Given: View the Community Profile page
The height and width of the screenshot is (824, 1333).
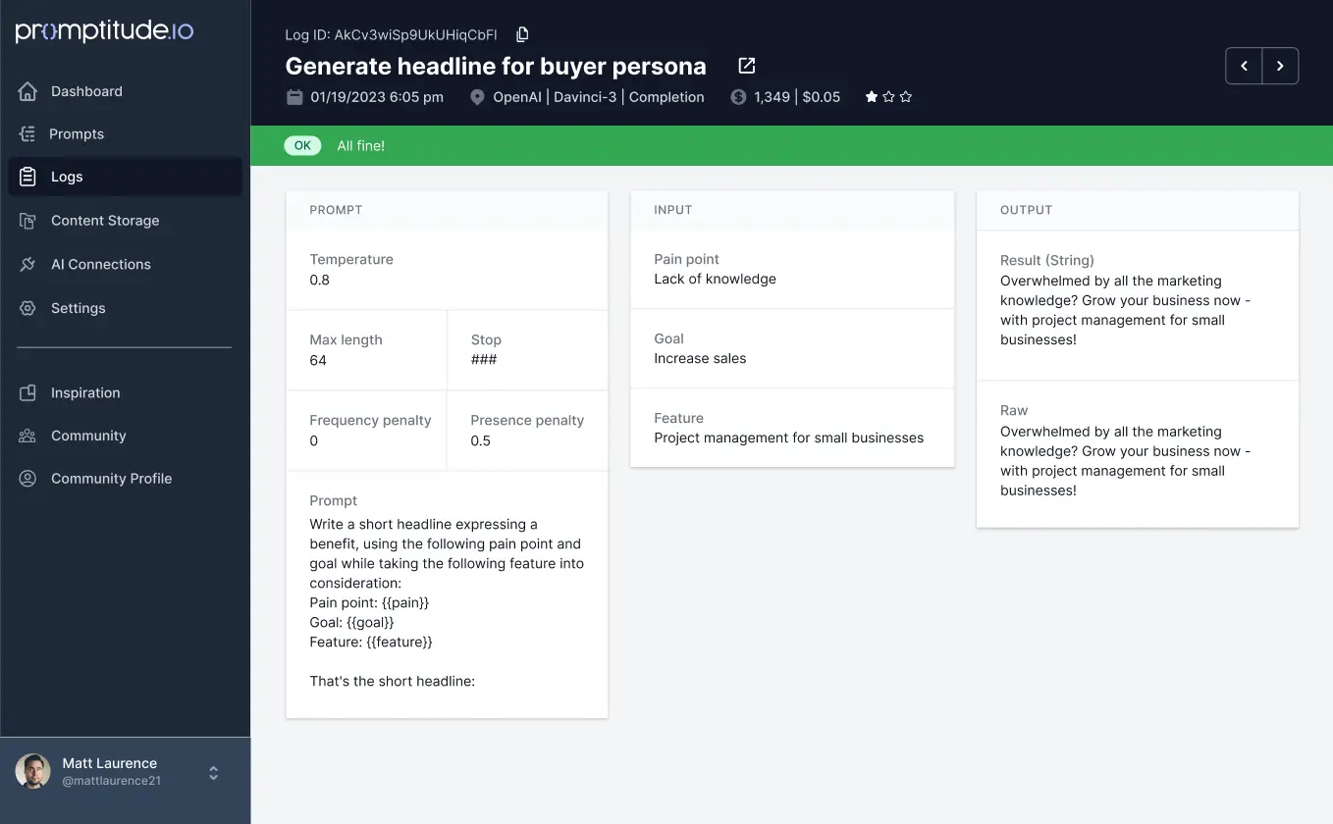Looking at the screenshot, I should click(111, 478).
